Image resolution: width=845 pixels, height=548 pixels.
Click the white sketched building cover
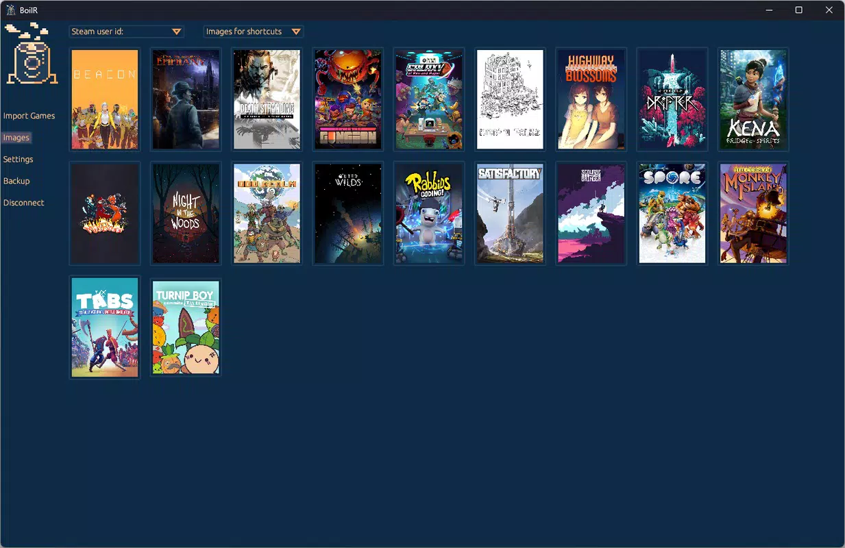tap(510, 99)
